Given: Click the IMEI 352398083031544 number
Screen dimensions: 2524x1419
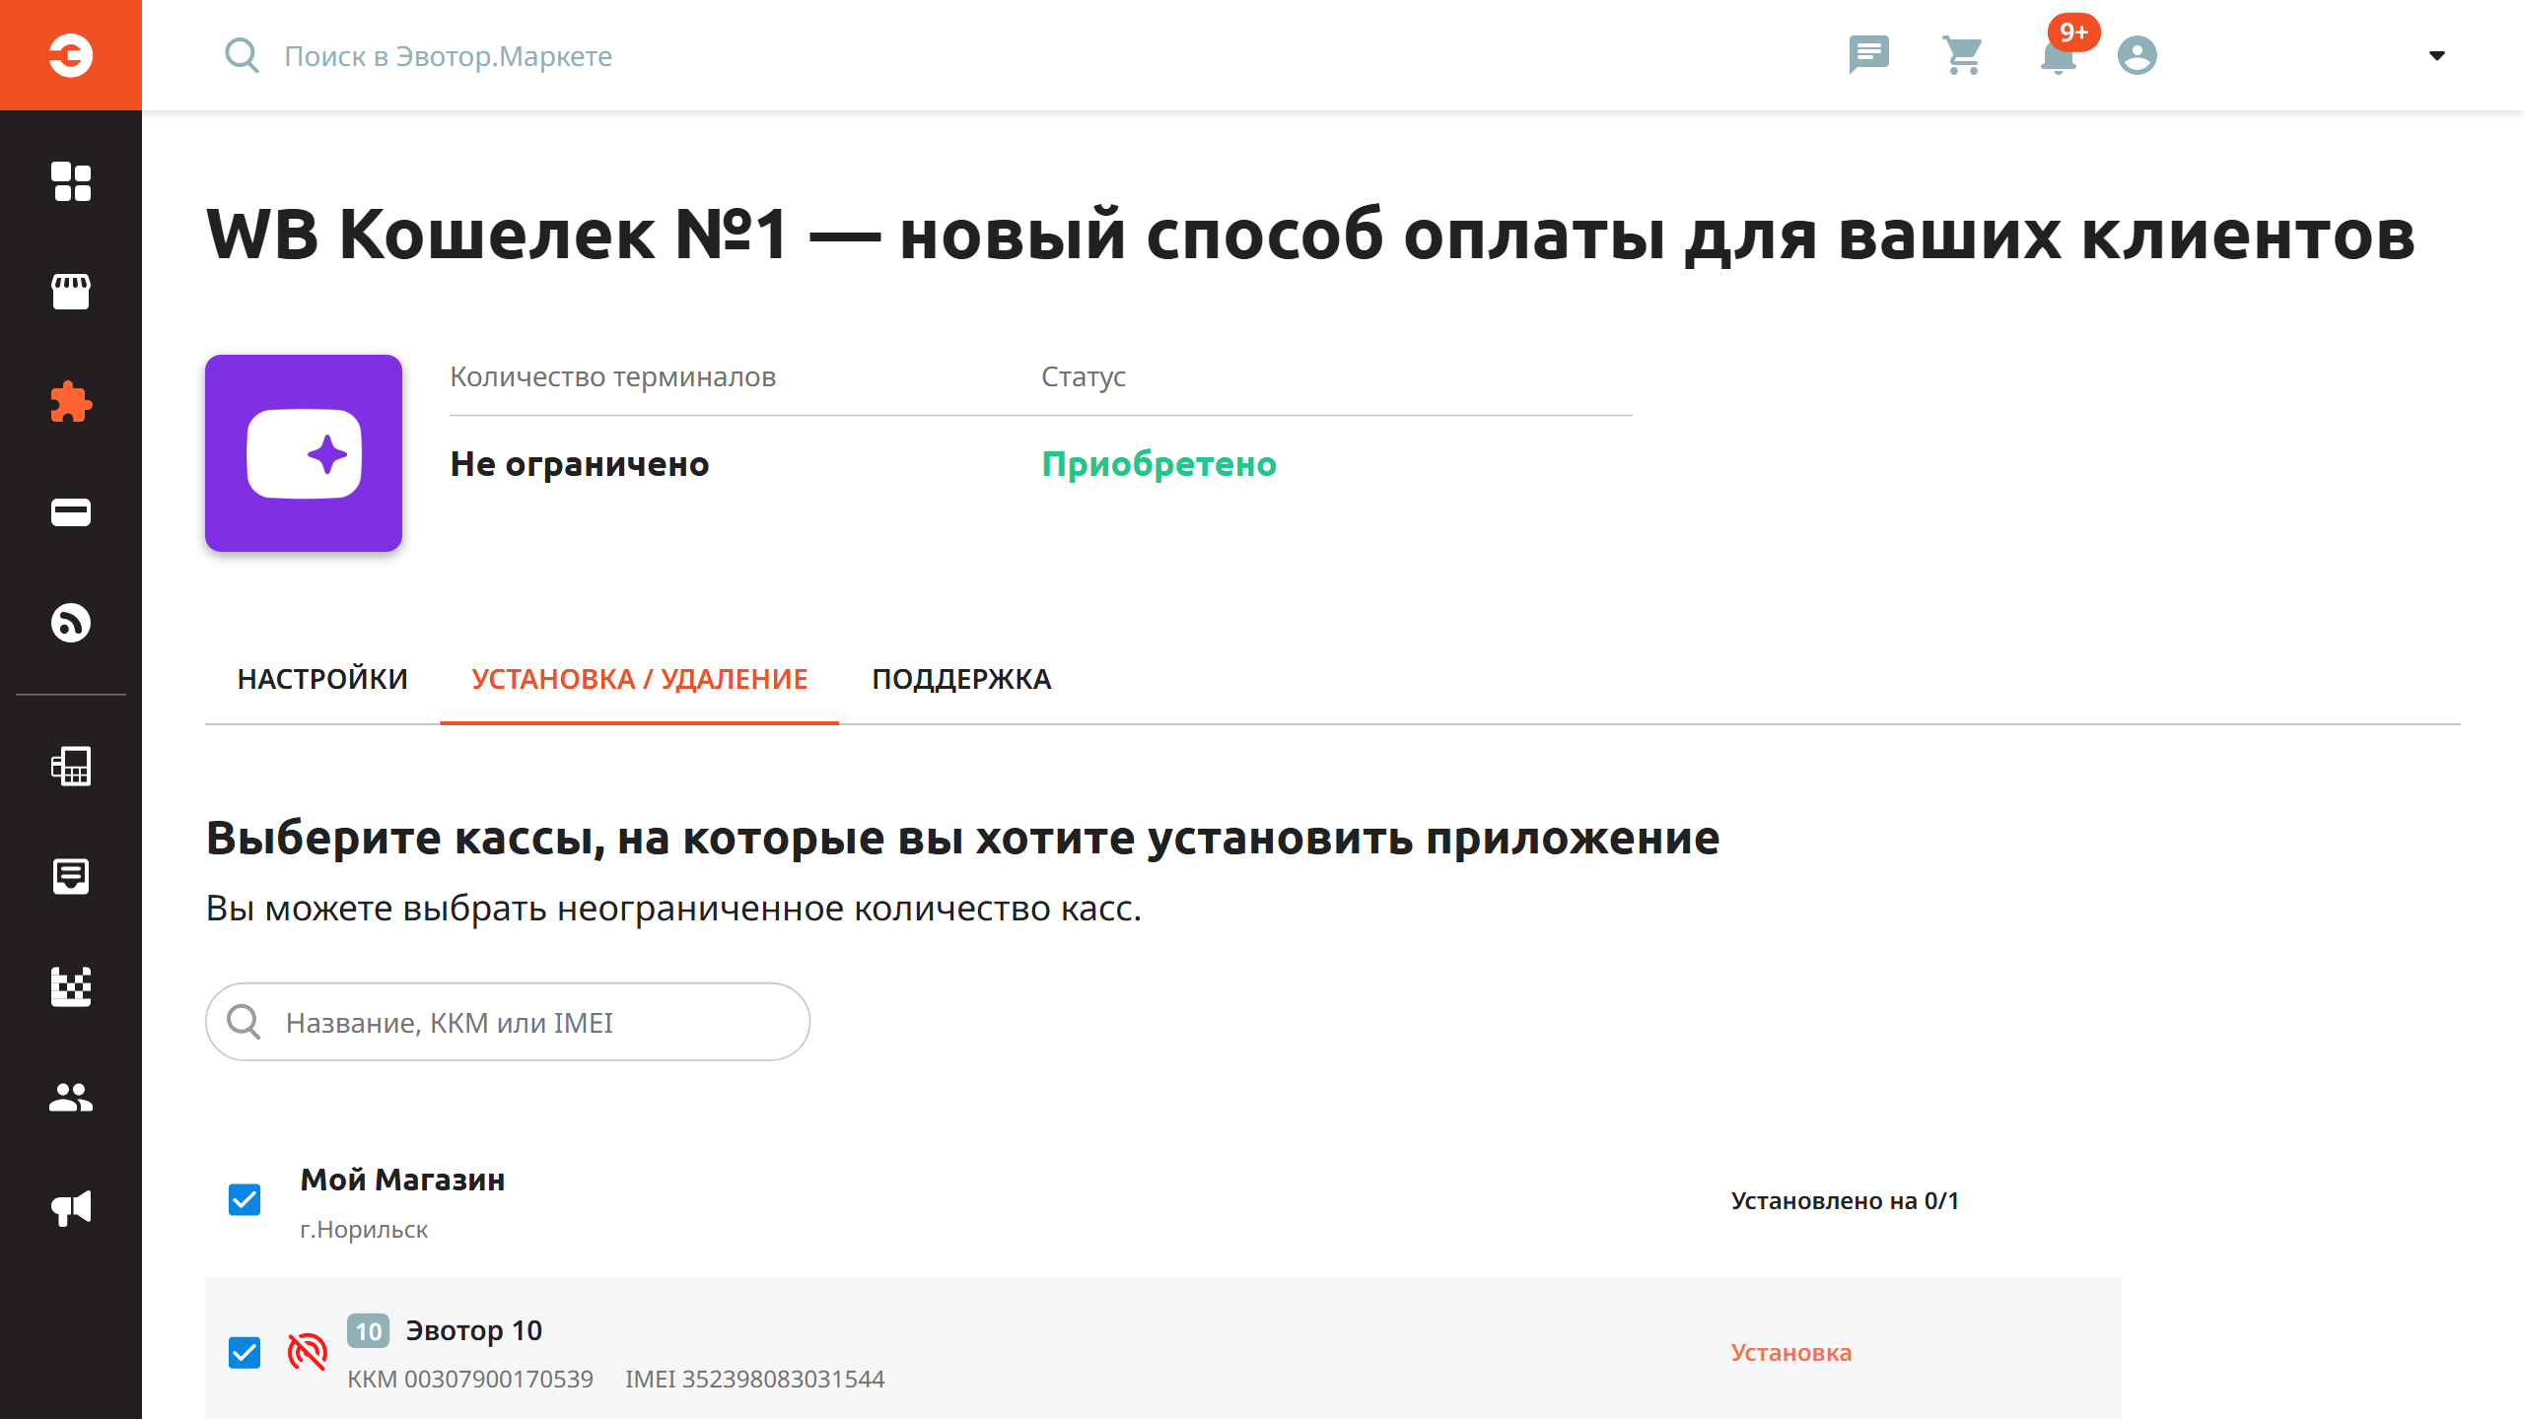Looking at the screenshot, I should coord(754,1379).
